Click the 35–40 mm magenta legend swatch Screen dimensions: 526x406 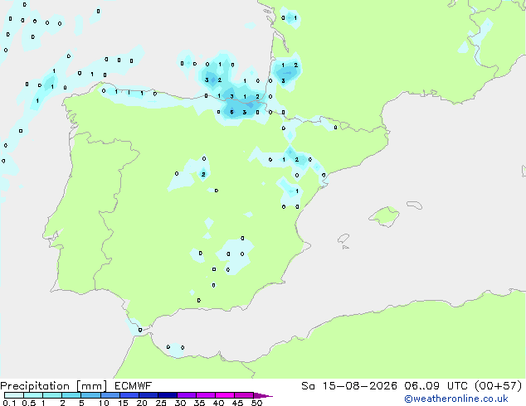[206, 395]
